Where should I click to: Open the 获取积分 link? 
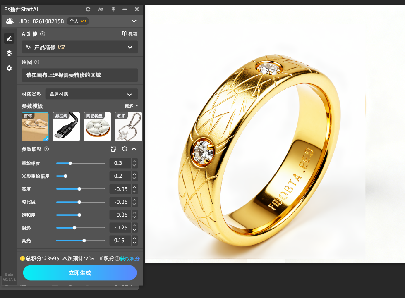coord(129,259)
